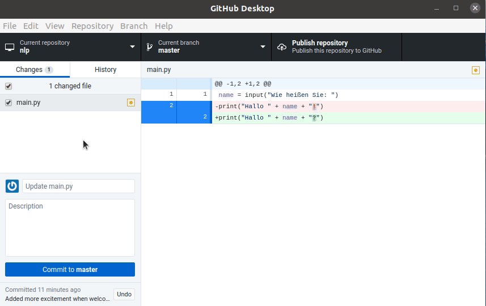
Task: Click the cloud upload icon for Publish repository
Action: pos(282,47)
